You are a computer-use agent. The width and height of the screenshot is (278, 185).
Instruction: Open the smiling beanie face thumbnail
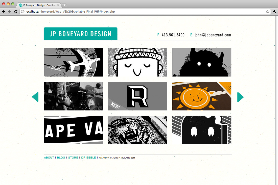[x=137, y=62]
